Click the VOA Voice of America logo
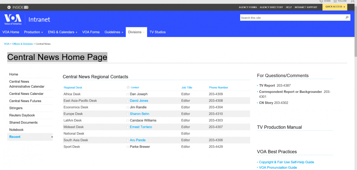Image resolution: width=357 pixels, height=170 pixels. click(13, 19)
